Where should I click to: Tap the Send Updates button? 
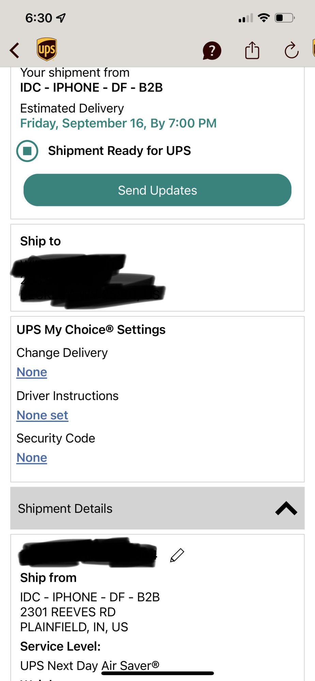[157, 190]
